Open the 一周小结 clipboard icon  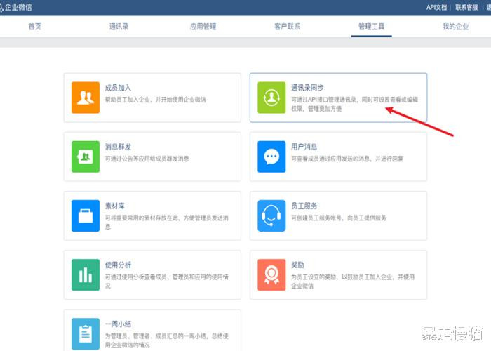86,334
